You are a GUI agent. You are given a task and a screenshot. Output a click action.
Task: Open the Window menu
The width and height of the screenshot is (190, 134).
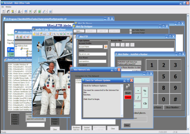(8, 7)
